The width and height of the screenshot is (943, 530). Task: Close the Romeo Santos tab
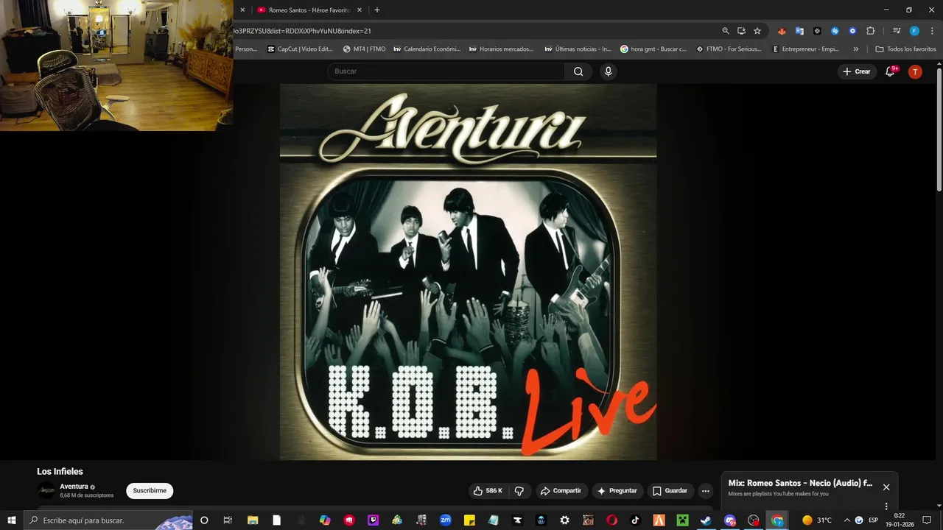tap(360, 10)
